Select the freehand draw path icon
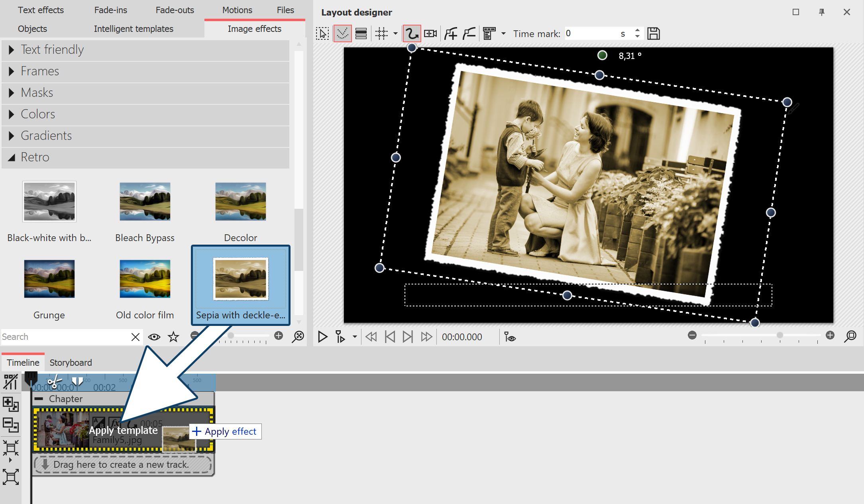This screenshot has width=864, height=504. [x=412, y=33]
